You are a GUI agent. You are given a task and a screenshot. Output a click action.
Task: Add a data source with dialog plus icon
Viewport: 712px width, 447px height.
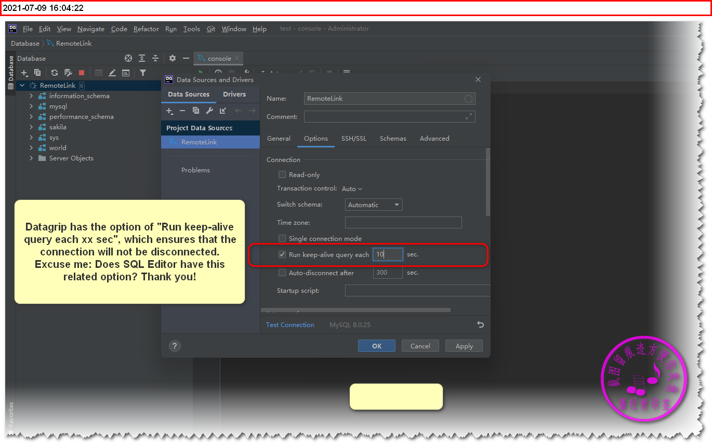pos(169,111)
